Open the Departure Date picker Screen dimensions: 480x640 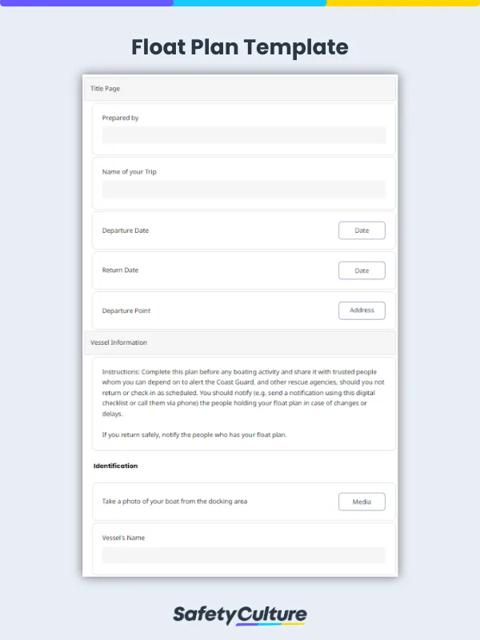tap(362, 230)
